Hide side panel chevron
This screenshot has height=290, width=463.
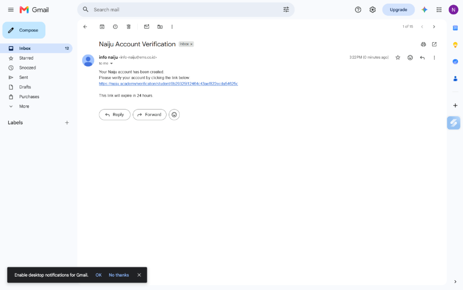point(455,282)
